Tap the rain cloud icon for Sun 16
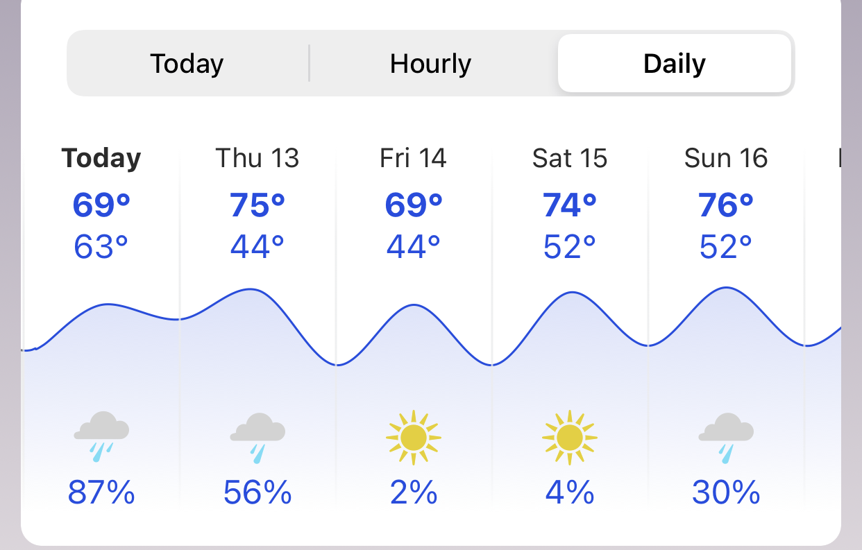 (x=726, y=438)
